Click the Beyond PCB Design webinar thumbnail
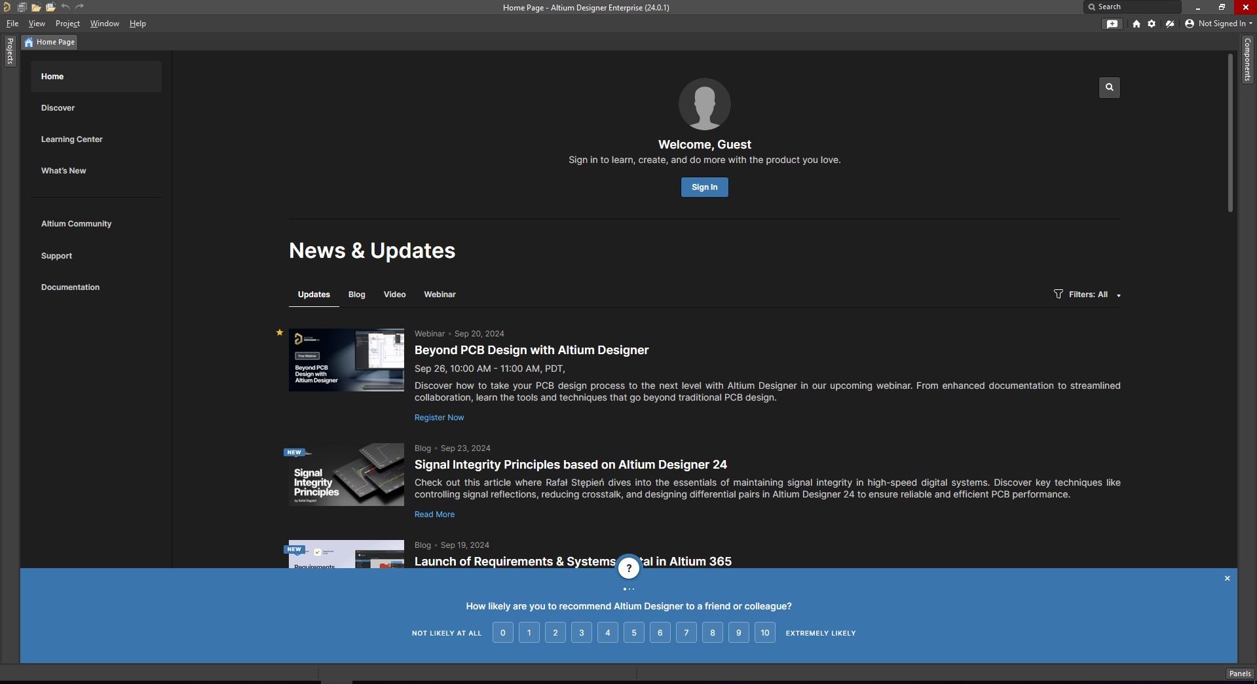Viewport: 1257px width, 684px height. tap(347, 360)
